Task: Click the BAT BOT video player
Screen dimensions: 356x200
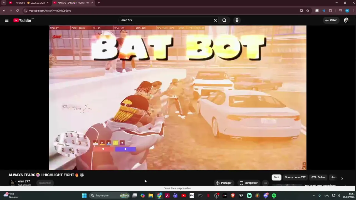Action: pos(178,97)
